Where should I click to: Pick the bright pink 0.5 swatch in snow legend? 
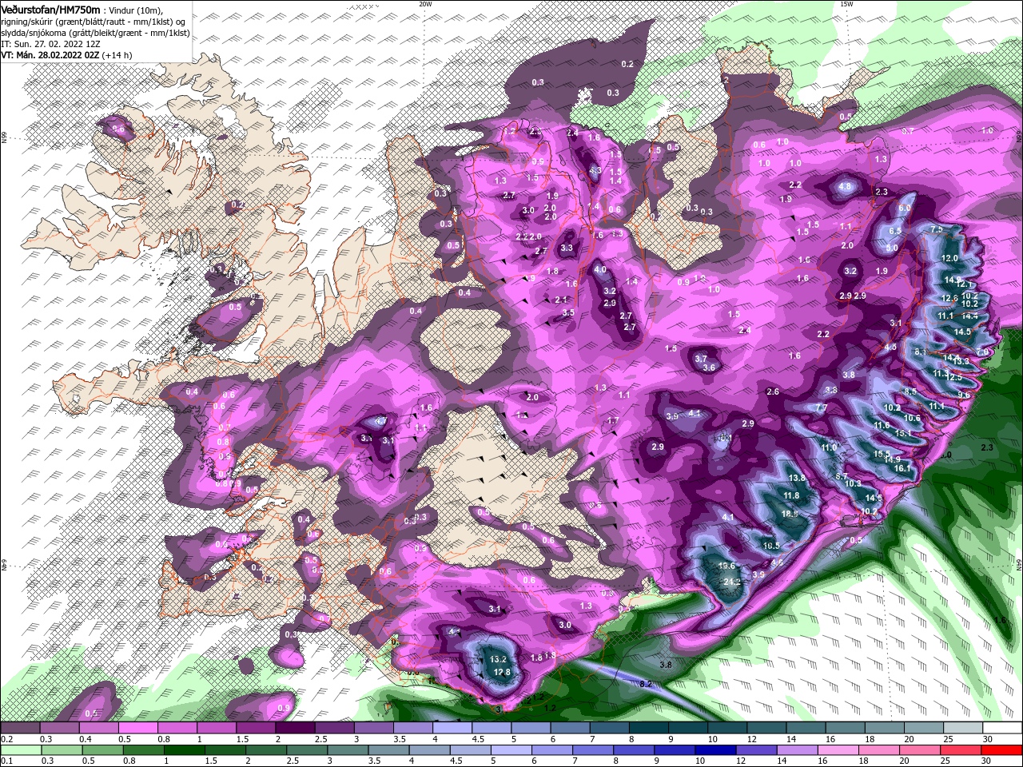coord(137,728)
